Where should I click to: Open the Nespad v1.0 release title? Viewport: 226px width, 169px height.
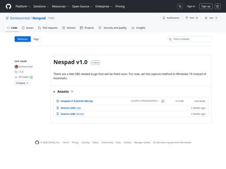coord(70,62)
